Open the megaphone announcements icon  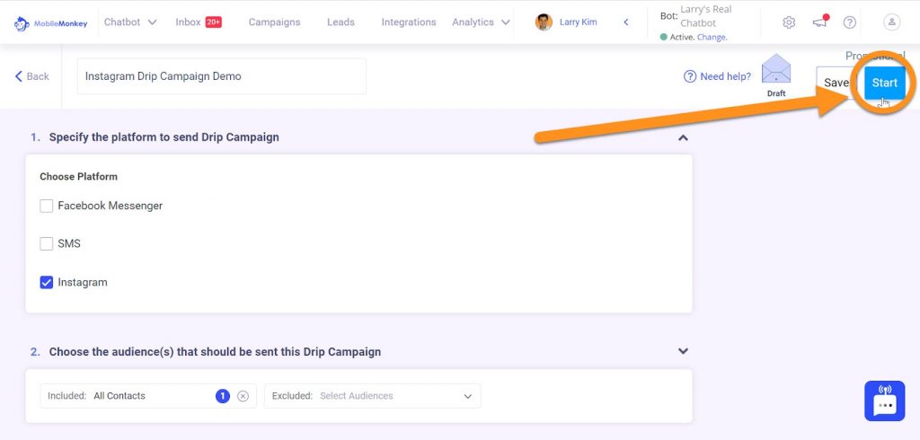coord(819,22)
